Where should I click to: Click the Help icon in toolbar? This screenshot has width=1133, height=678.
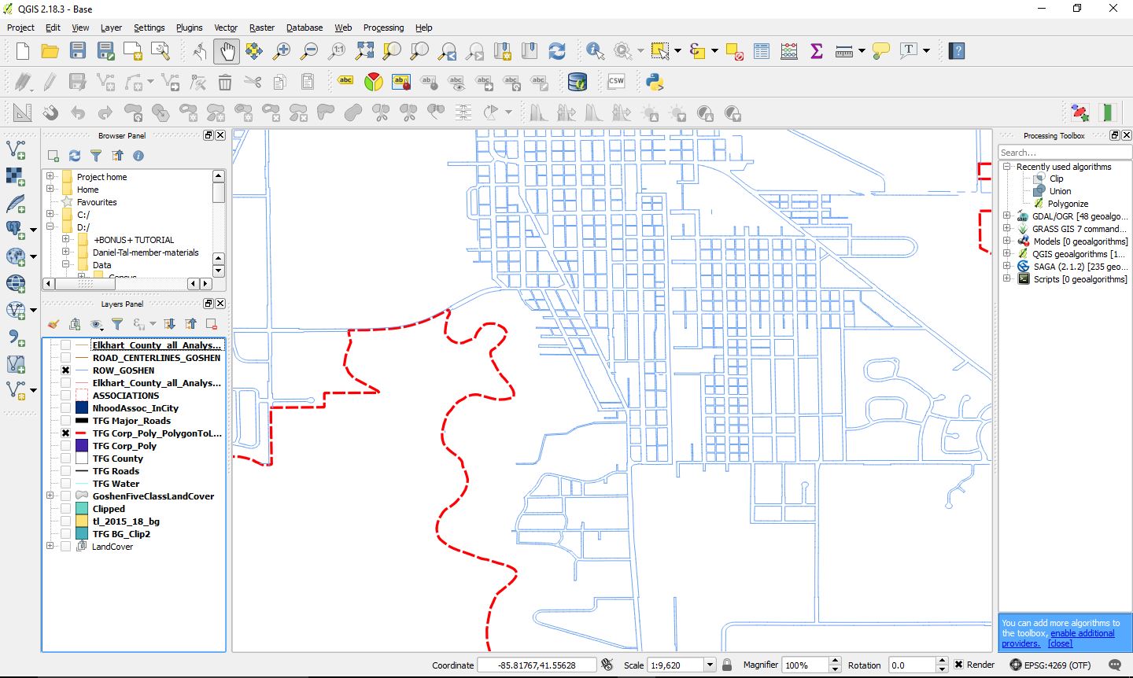956,51
